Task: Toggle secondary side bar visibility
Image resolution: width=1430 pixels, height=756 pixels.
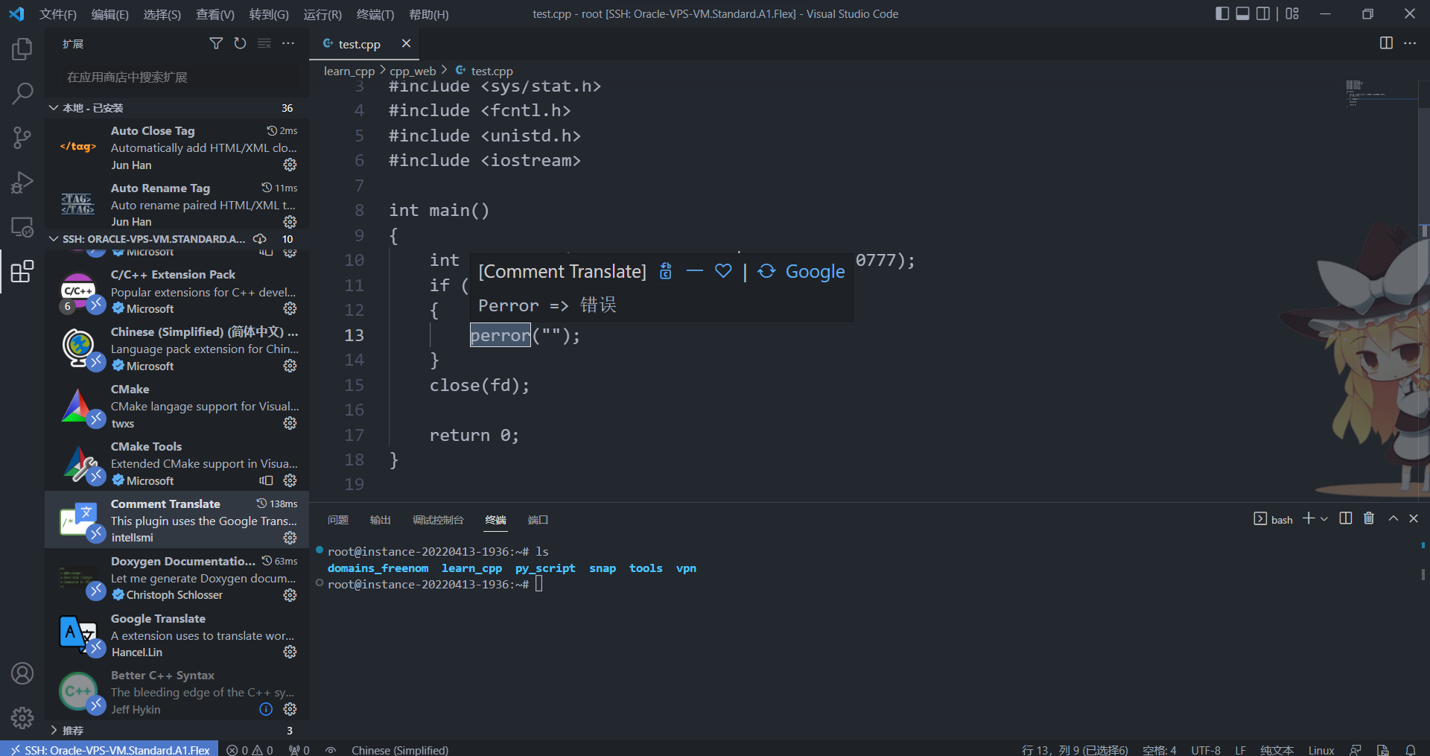Action: [1264, 13]
